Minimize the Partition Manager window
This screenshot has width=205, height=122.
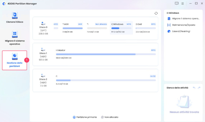(190, 4)
